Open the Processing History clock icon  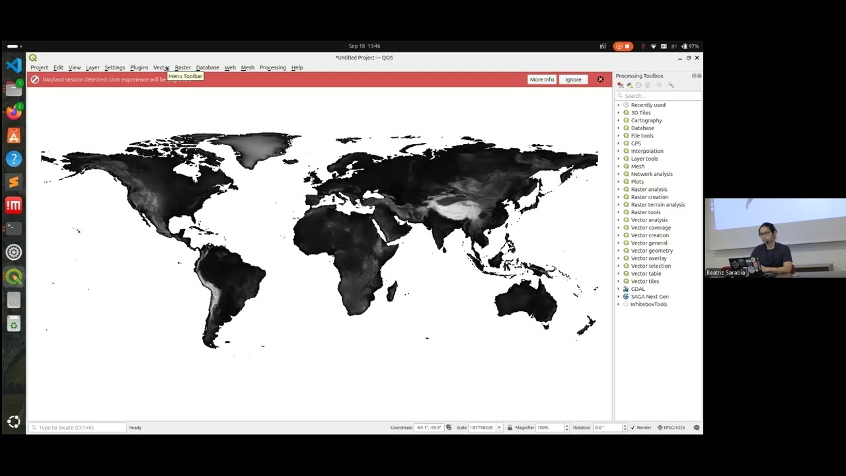point(638,85)
